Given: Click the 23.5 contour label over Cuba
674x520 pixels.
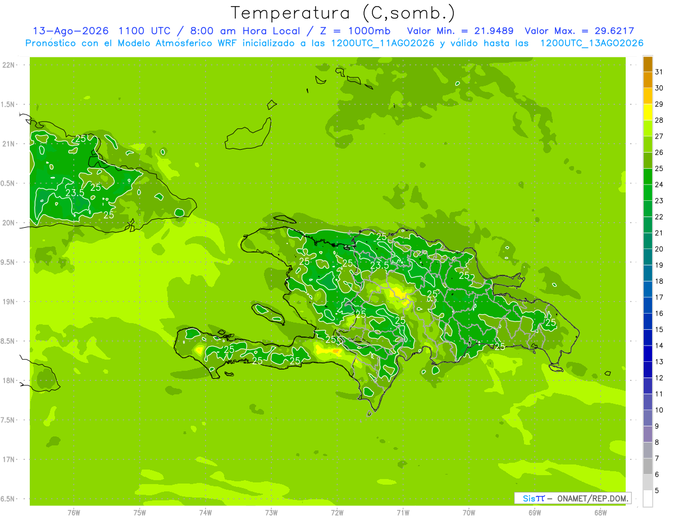Looking at the screenshot, I should coord(75,193).
